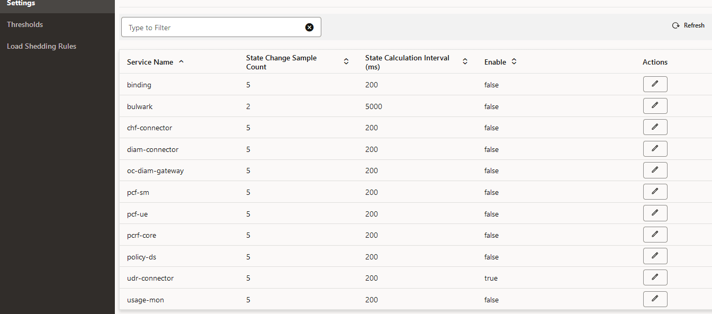Viewport: 712px width, 314px height.
Task: Edit the usage-mon service settings
Action: 655,299
